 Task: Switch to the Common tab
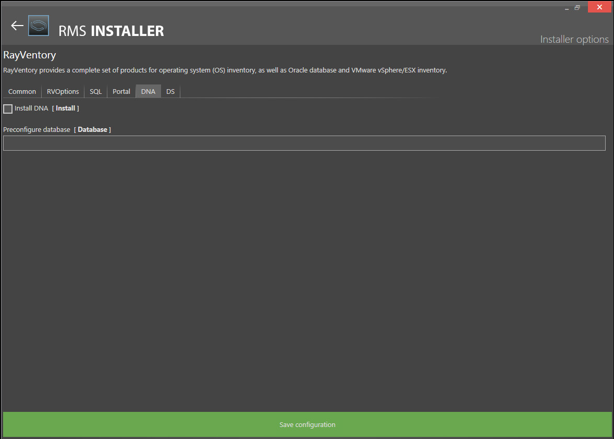coord(22,91)
